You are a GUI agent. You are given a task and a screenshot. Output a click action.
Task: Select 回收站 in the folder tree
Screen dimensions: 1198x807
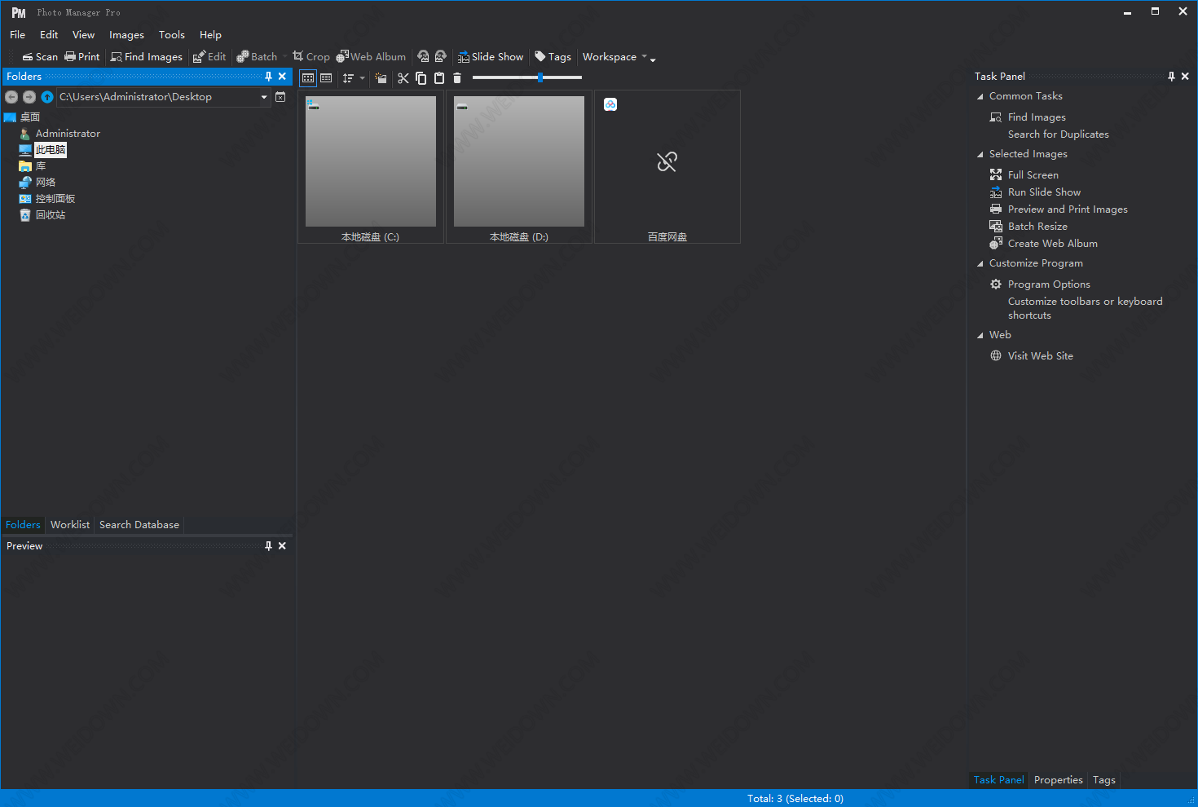click(x=51, y=215)
